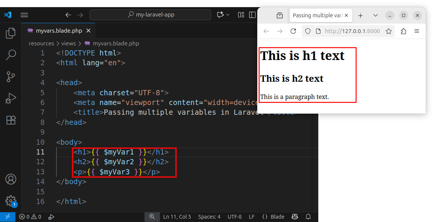
Task: Close the myvars.blade.php editor tab
Action: [88, 31]
